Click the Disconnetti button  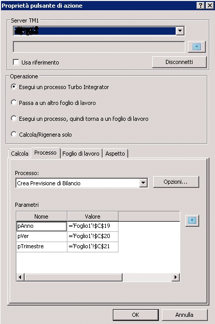(179, 62)
